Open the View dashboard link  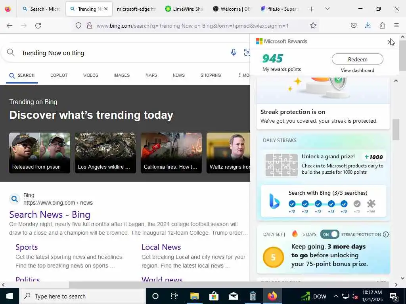tap(357, 70)
